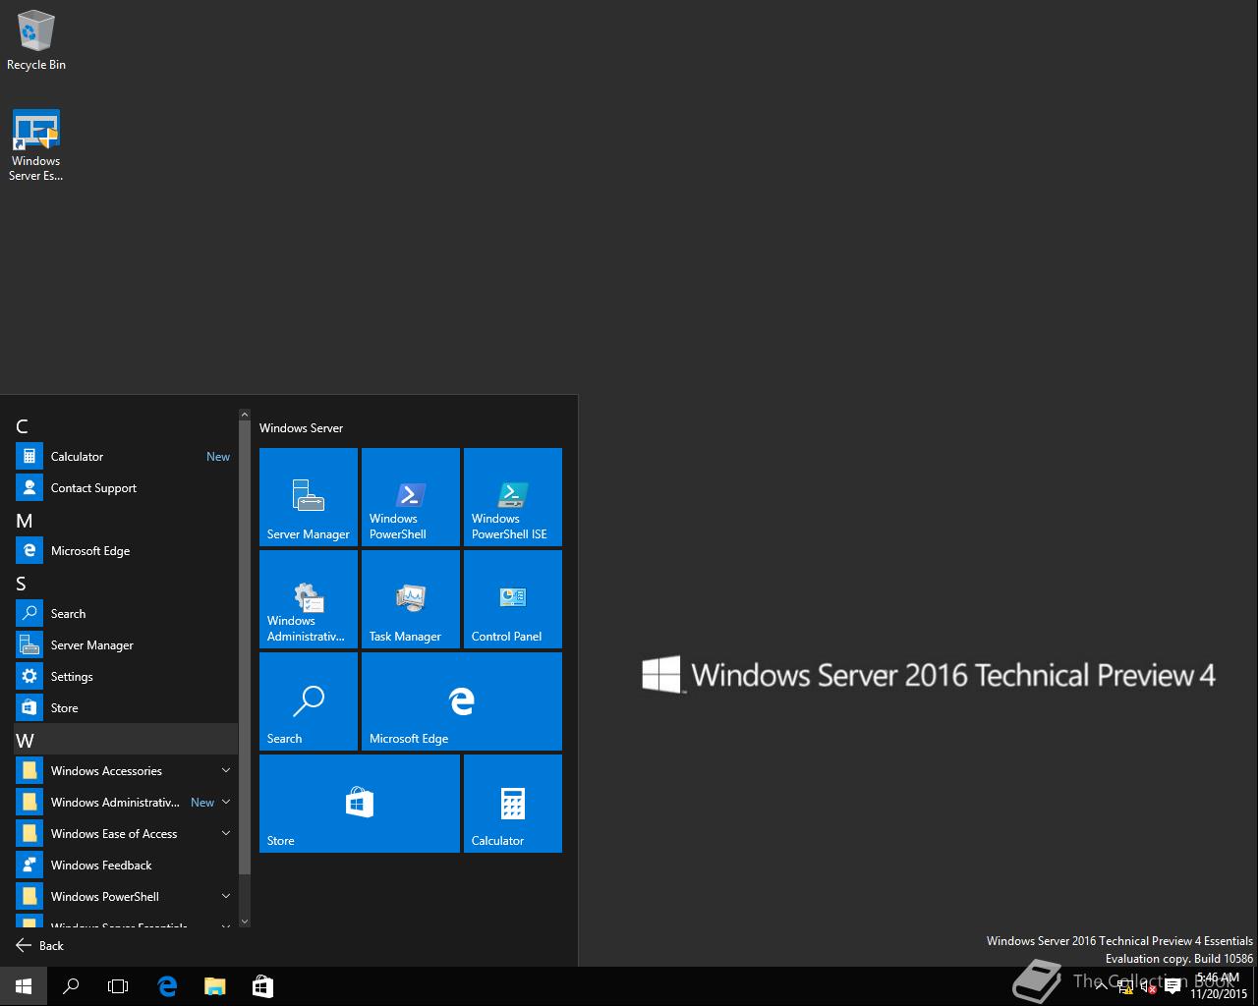This screenshot has height=1006, width=1258.
Task: Open the Store icon on the taskbar
Action: [262, 986]
